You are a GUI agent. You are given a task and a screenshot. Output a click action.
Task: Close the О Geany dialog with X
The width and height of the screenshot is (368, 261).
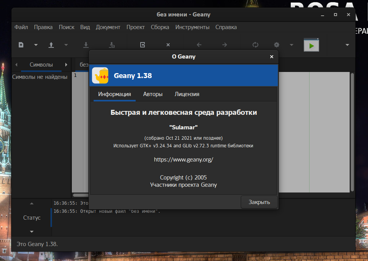272,57
